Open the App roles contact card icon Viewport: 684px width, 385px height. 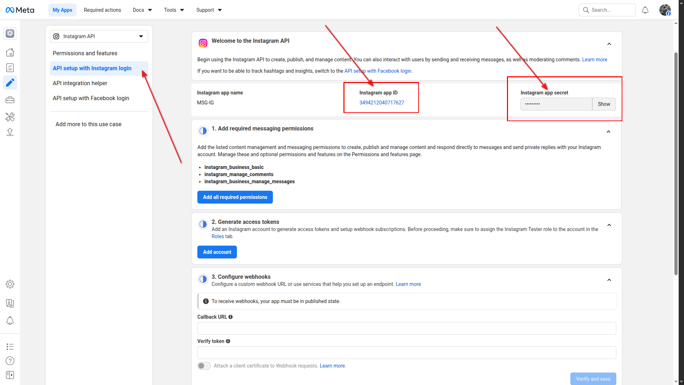point(10,303)
